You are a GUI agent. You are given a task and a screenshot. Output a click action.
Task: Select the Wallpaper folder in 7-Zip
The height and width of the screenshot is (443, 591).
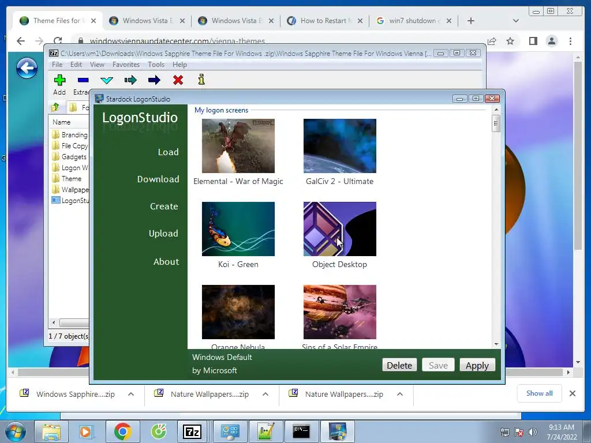point(70,189)
